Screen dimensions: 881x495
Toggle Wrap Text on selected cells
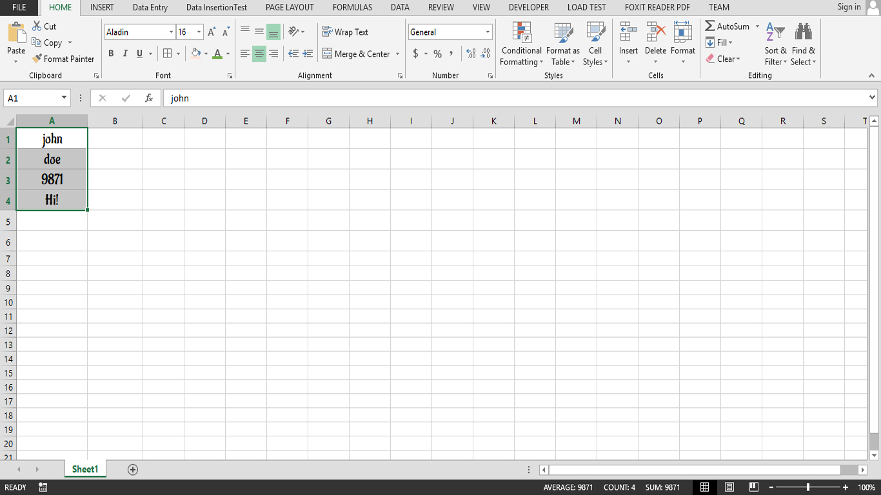(x=346, y=32)
